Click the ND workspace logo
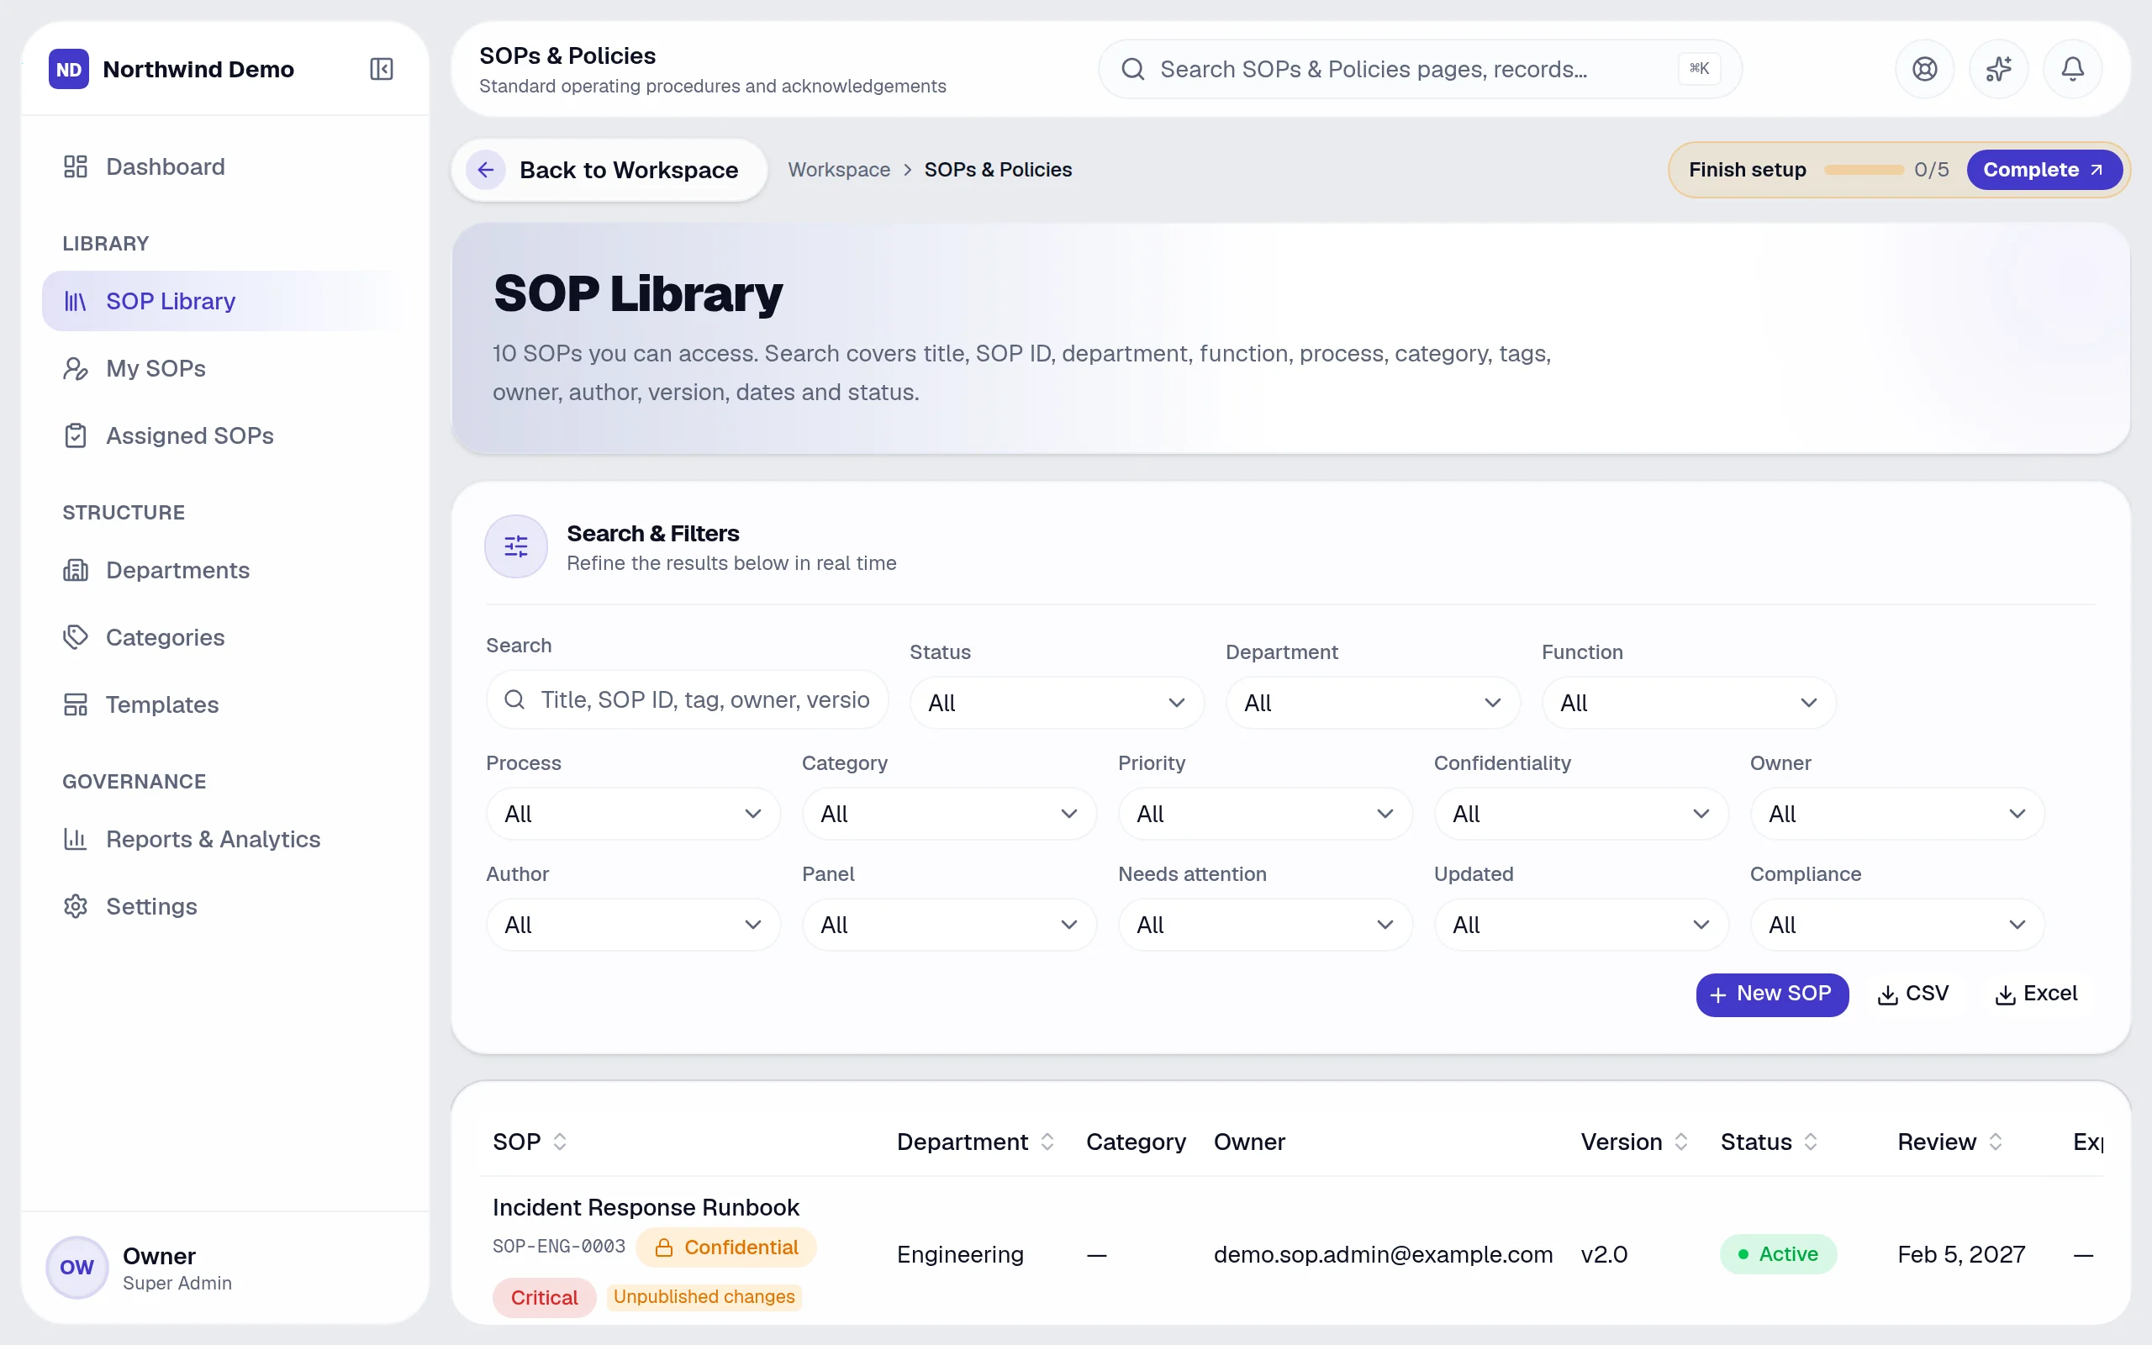 point(68,68)
